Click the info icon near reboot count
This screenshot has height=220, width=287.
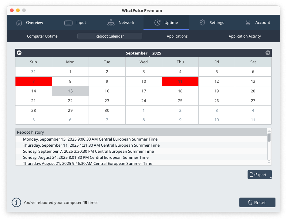pyautogui.click(x=16, y=202)
